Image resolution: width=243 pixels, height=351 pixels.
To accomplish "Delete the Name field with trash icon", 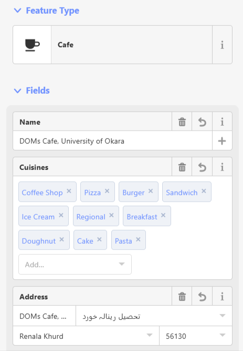I will click(x=182, y=122).
